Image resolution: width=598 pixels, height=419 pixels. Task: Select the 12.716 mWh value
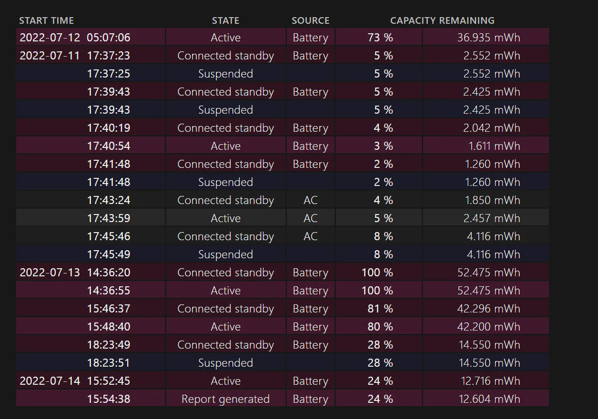point(490,381)
